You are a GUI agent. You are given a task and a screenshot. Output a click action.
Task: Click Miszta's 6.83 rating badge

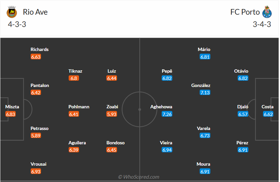coord(11,114)
